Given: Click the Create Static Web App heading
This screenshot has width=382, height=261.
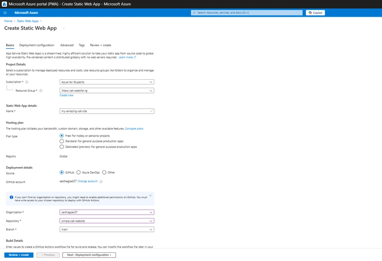Looking at the screenshot, I should 31,28.
